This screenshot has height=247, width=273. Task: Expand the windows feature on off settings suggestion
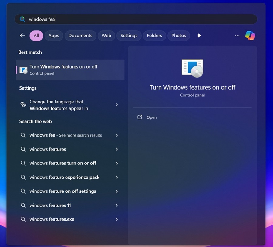click(117, 191)
